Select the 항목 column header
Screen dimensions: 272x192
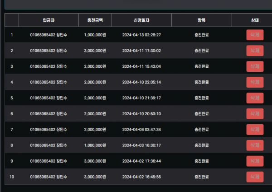(x=201, y=20)
